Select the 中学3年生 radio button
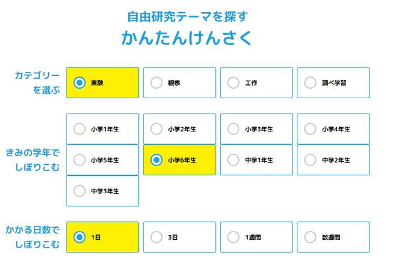396x264 pixels. pos(80,191)
